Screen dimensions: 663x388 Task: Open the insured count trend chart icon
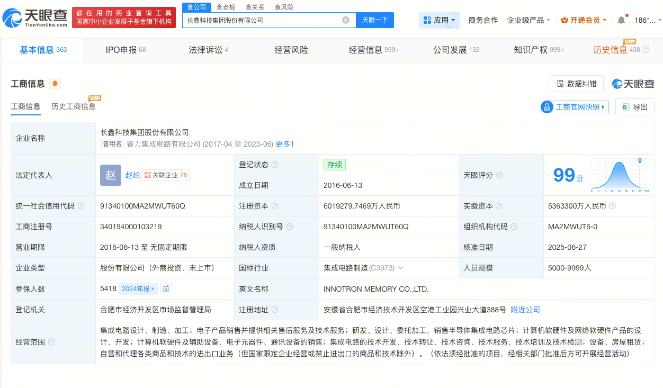[166, 288]
